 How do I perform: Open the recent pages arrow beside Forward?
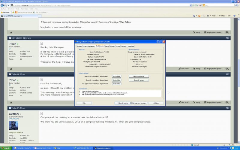8,5
